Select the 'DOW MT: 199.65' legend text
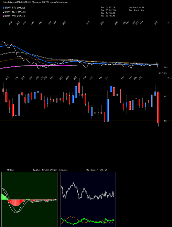This screenshot has width=172, height=227. [x=15, y=12]
